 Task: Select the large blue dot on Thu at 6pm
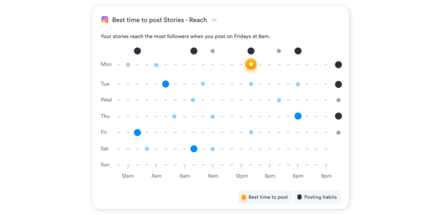pos(298,116)
